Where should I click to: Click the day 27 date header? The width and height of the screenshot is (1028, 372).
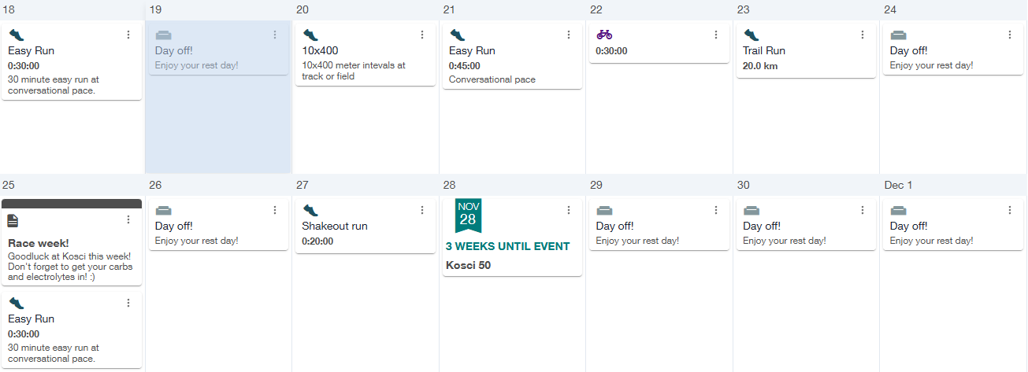303,185
